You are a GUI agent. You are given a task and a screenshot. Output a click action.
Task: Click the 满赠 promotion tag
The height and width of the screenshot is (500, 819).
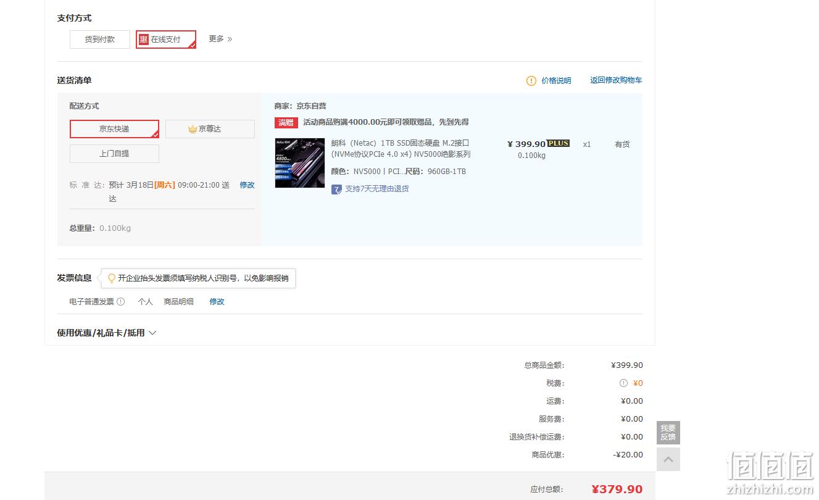click(x=286, y=122)
